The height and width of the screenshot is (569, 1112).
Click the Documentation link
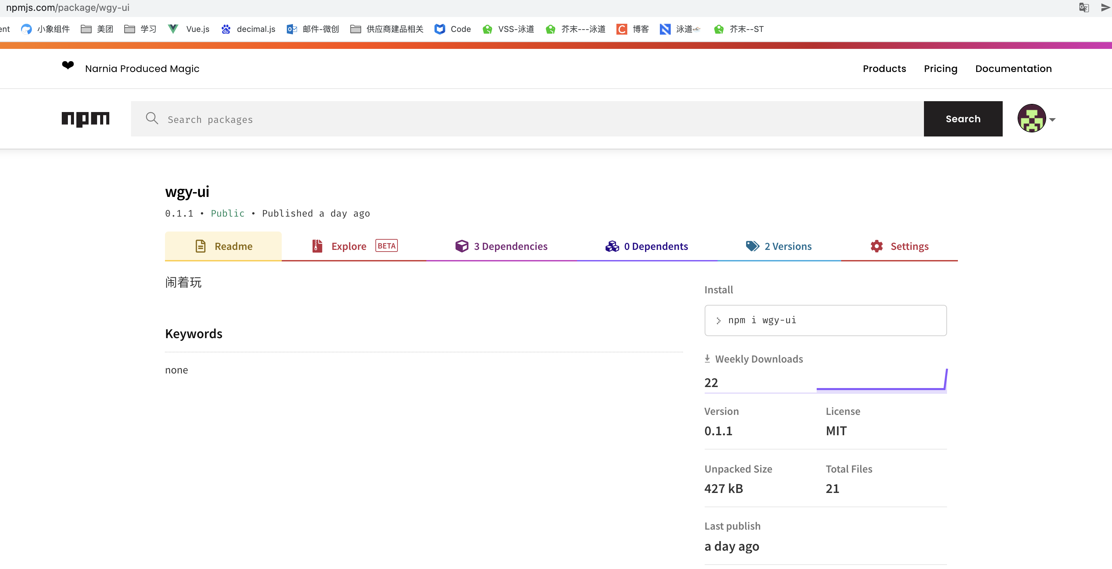(1013, 69)
